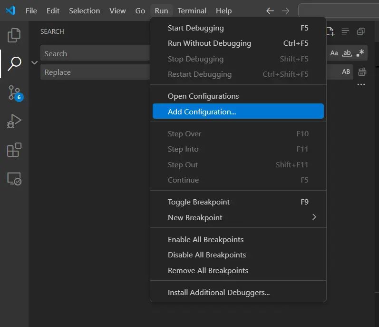Toggle Match Whole Word (ab) option
Image resolution: width=379 pixels, height=327 pixels.
pyautogui.click(x=347, y=53)
